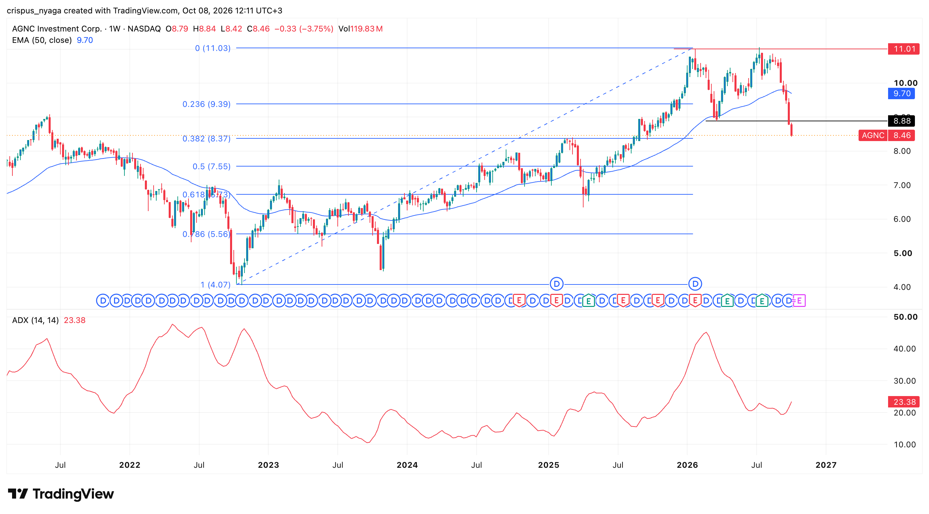Click the large D marker on the 4.07 line near 2025

pyautogui.click(x=556, y=284)
